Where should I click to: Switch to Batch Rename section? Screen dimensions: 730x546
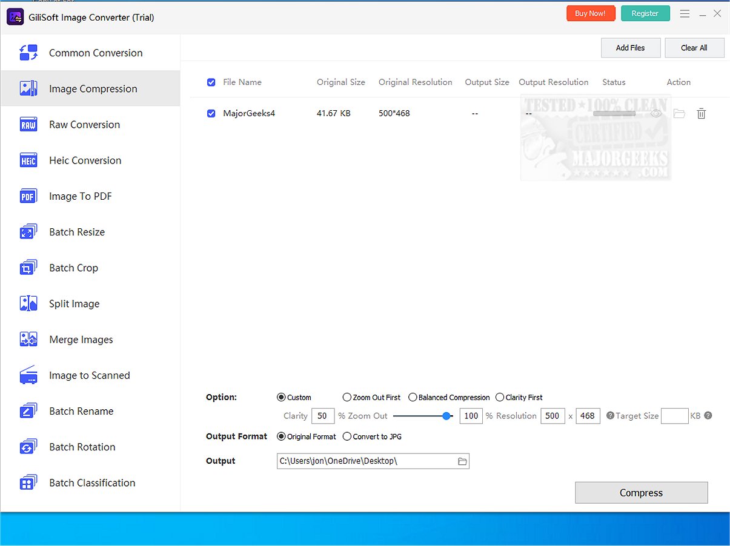(90, 411)
